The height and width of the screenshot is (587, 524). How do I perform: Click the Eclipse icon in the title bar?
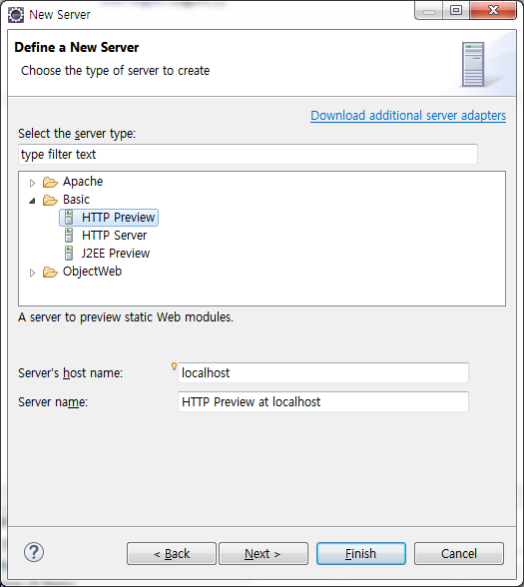pos(16,15)
